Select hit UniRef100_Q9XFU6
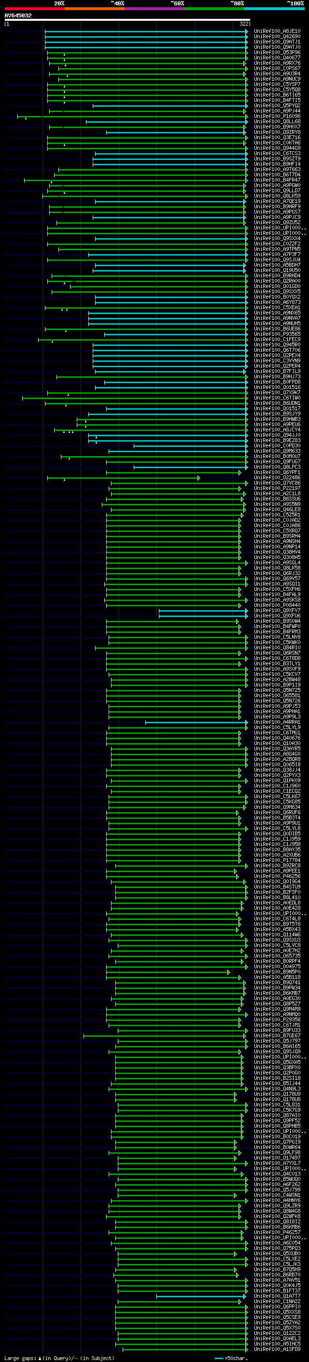Screen dimensions: 309x1362 pyautogui.click(x=277, y=616)
